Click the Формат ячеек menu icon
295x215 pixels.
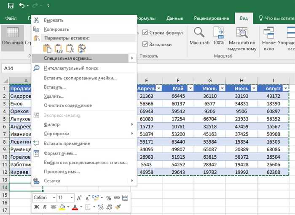pyautogui.click(x=36, y=153)
